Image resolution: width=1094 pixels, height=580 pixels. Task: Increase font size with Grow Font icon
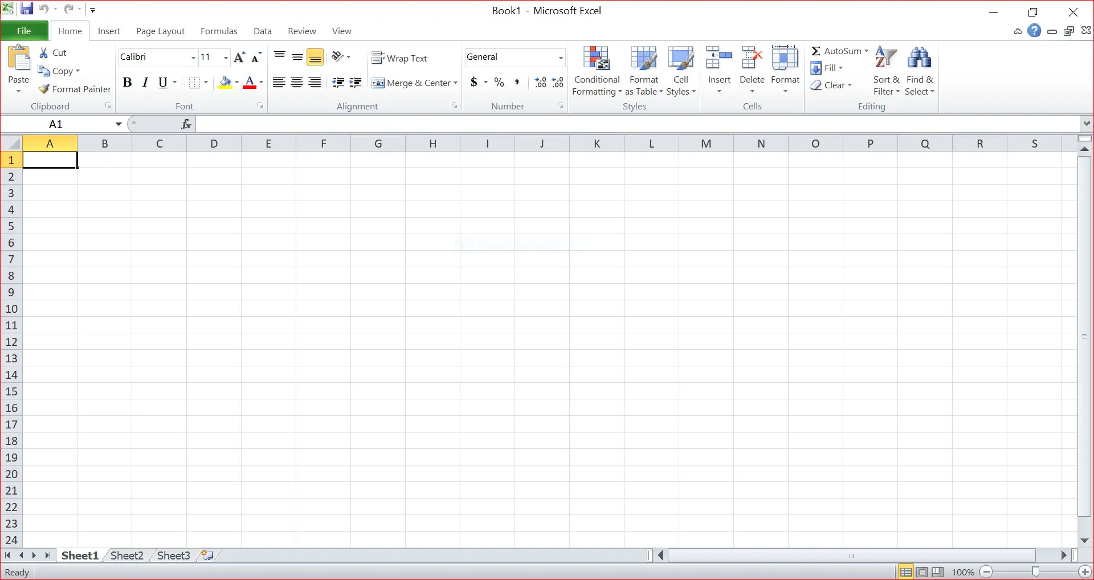click(240, 57)
